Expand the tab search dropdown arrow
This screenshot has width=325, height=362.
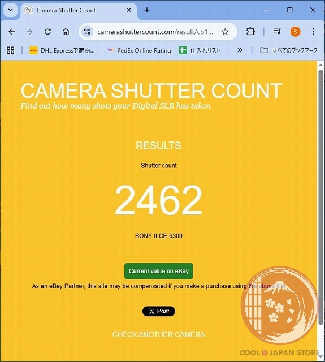[x=10, y=10]
